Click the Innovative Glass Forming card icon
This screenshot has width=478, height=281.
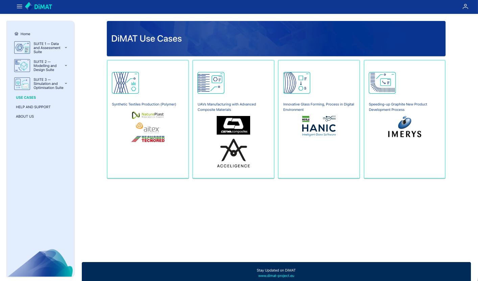point(296,83)
